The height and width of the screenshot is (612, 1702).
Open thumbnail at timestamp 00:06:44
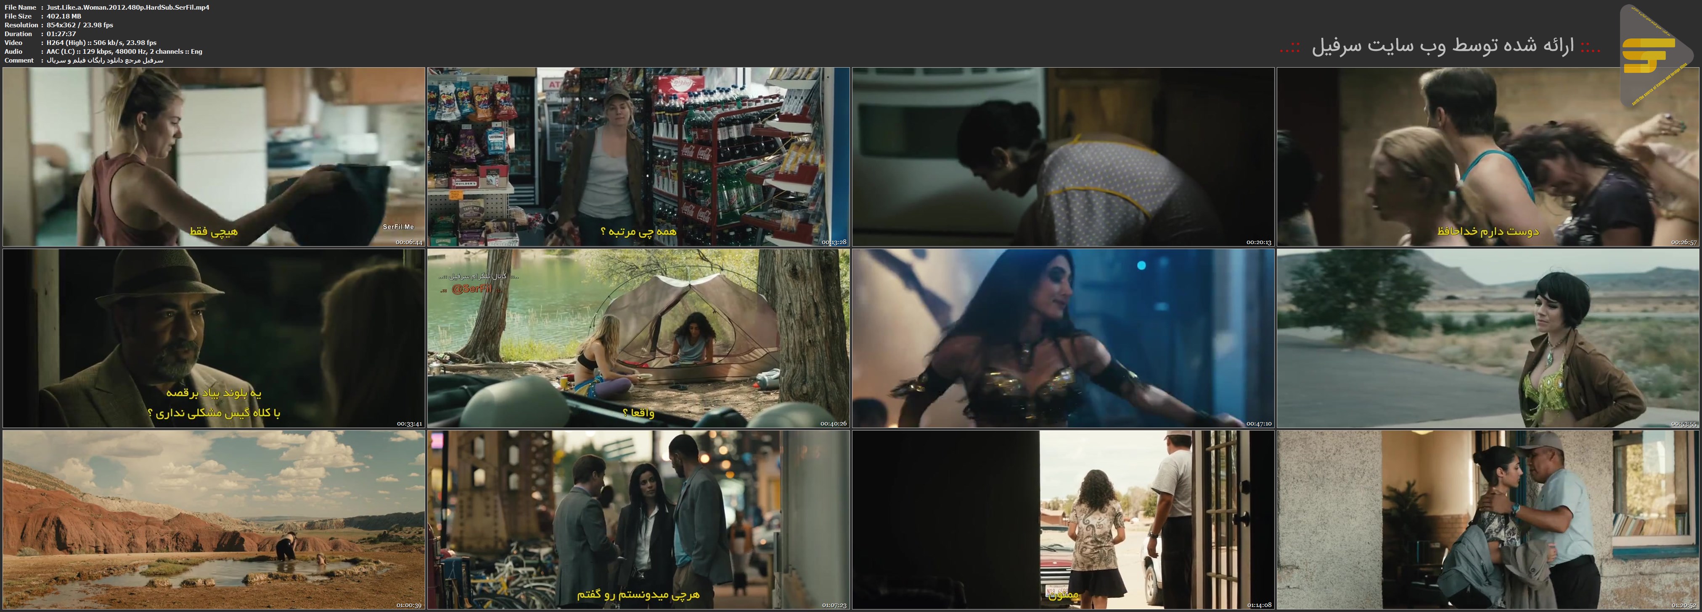tap(213, 157)
